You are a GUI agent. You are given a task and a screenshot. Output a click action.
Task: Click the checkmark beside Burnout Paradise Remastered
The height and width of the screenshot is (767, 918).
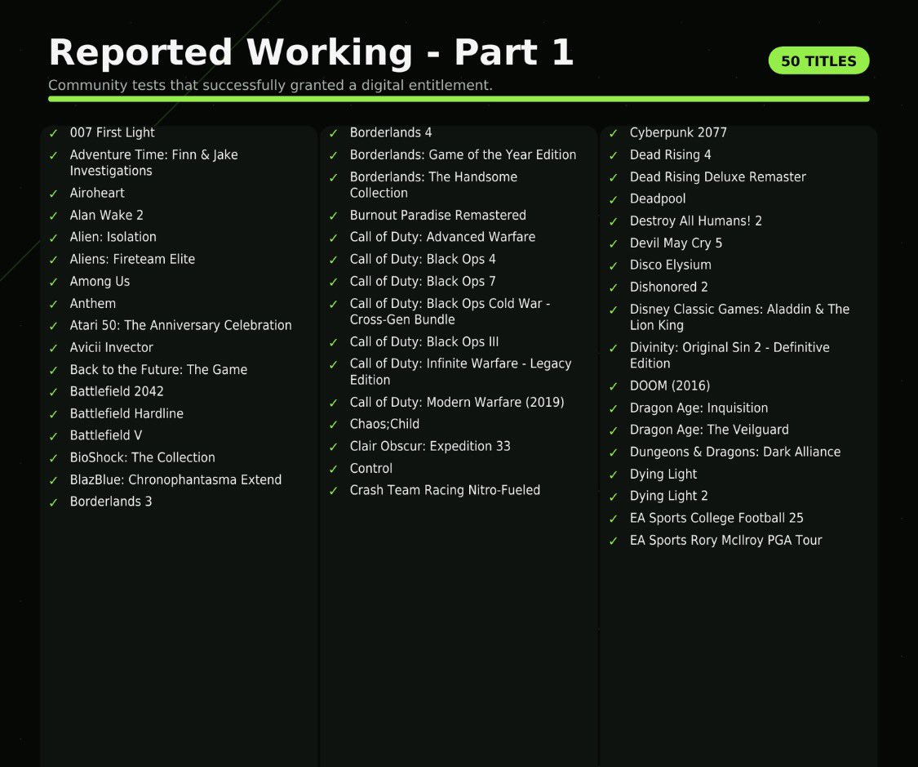[333, 216]
